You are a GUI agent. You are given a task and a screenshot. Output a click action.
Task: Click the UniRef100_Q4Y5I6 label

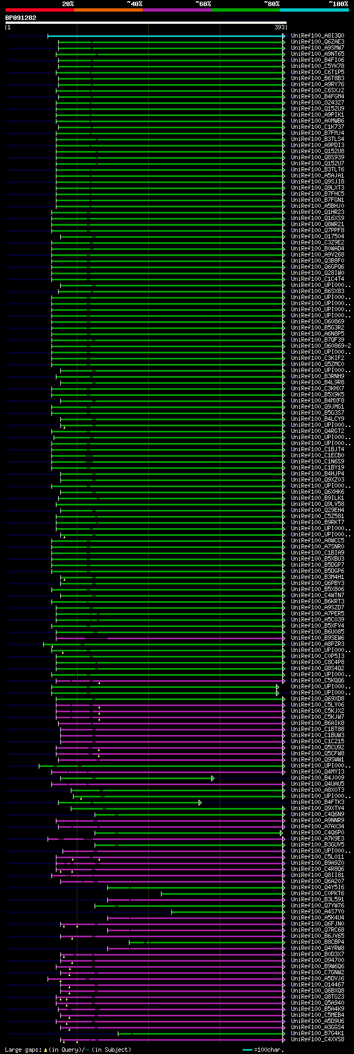317,888
